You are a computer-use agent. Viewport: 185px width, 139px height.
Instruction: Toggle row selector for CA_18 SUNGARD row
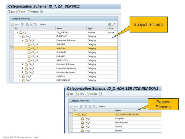pyautogui.click(x=12, y=52)
